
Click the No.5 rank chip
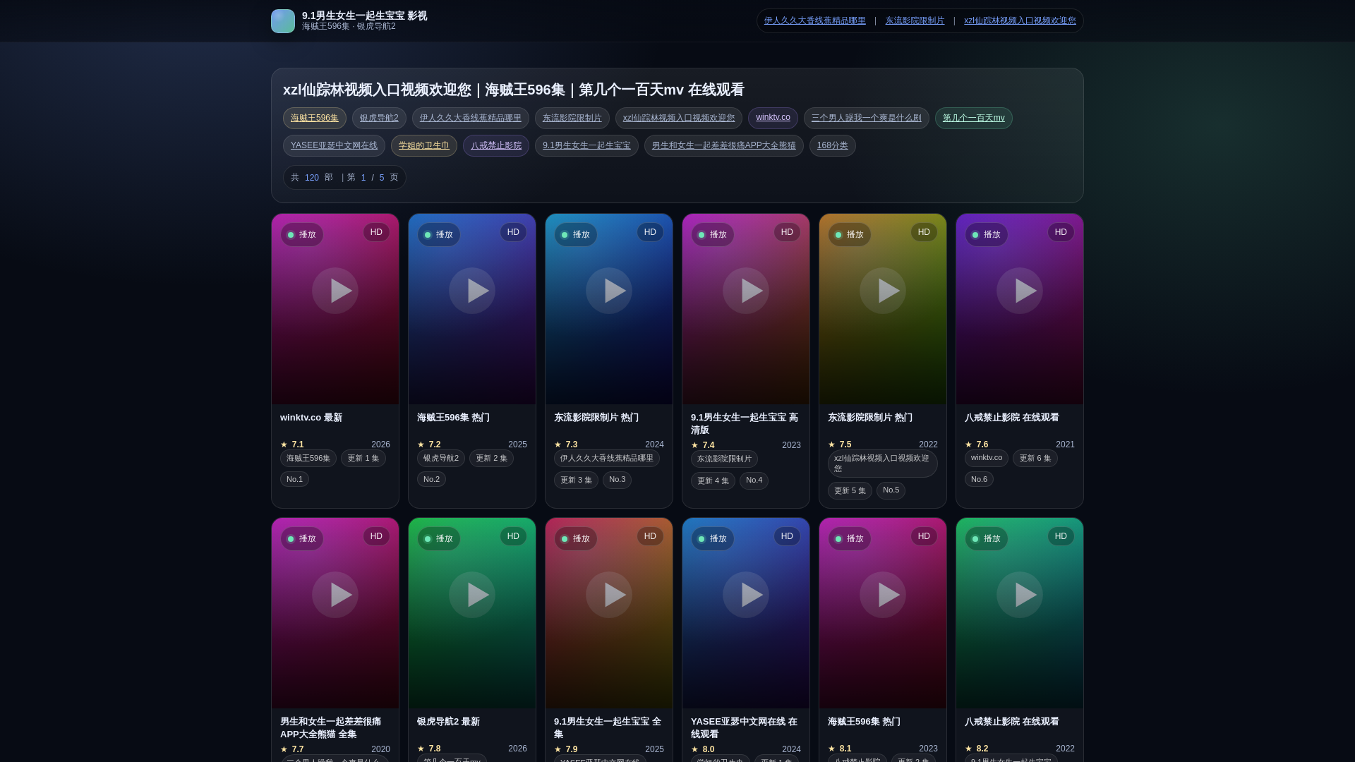point(891,490)
